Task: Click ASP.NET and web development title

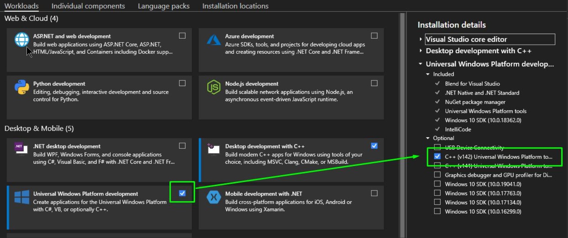Action: (x=72, y=36)
